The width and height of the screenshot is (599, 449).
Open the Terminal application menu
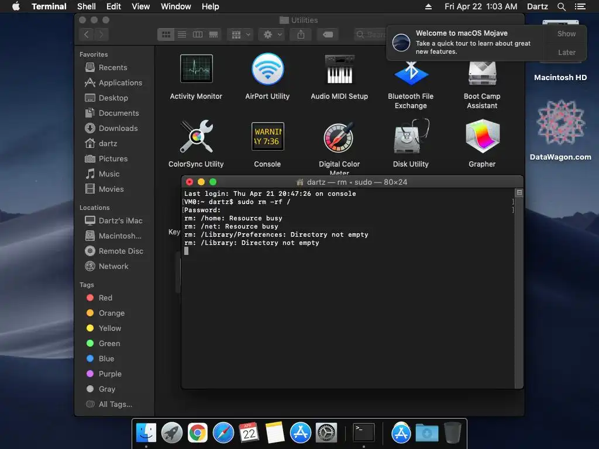click(49, 6)
